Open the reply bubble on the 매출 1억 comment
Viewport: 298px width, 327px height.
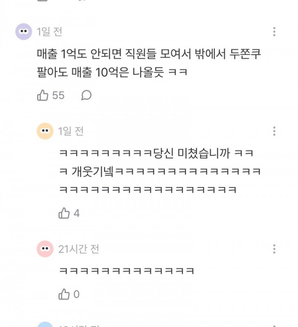(x=86, y=95)
